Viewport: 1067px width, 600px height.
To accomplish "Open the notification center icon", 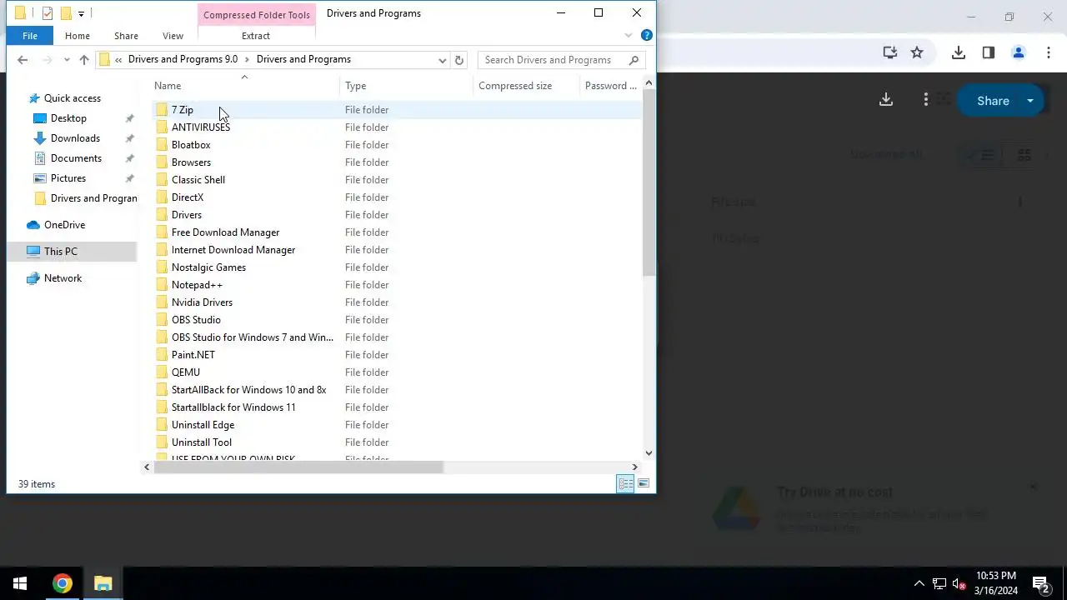I will click(1040, 583).
